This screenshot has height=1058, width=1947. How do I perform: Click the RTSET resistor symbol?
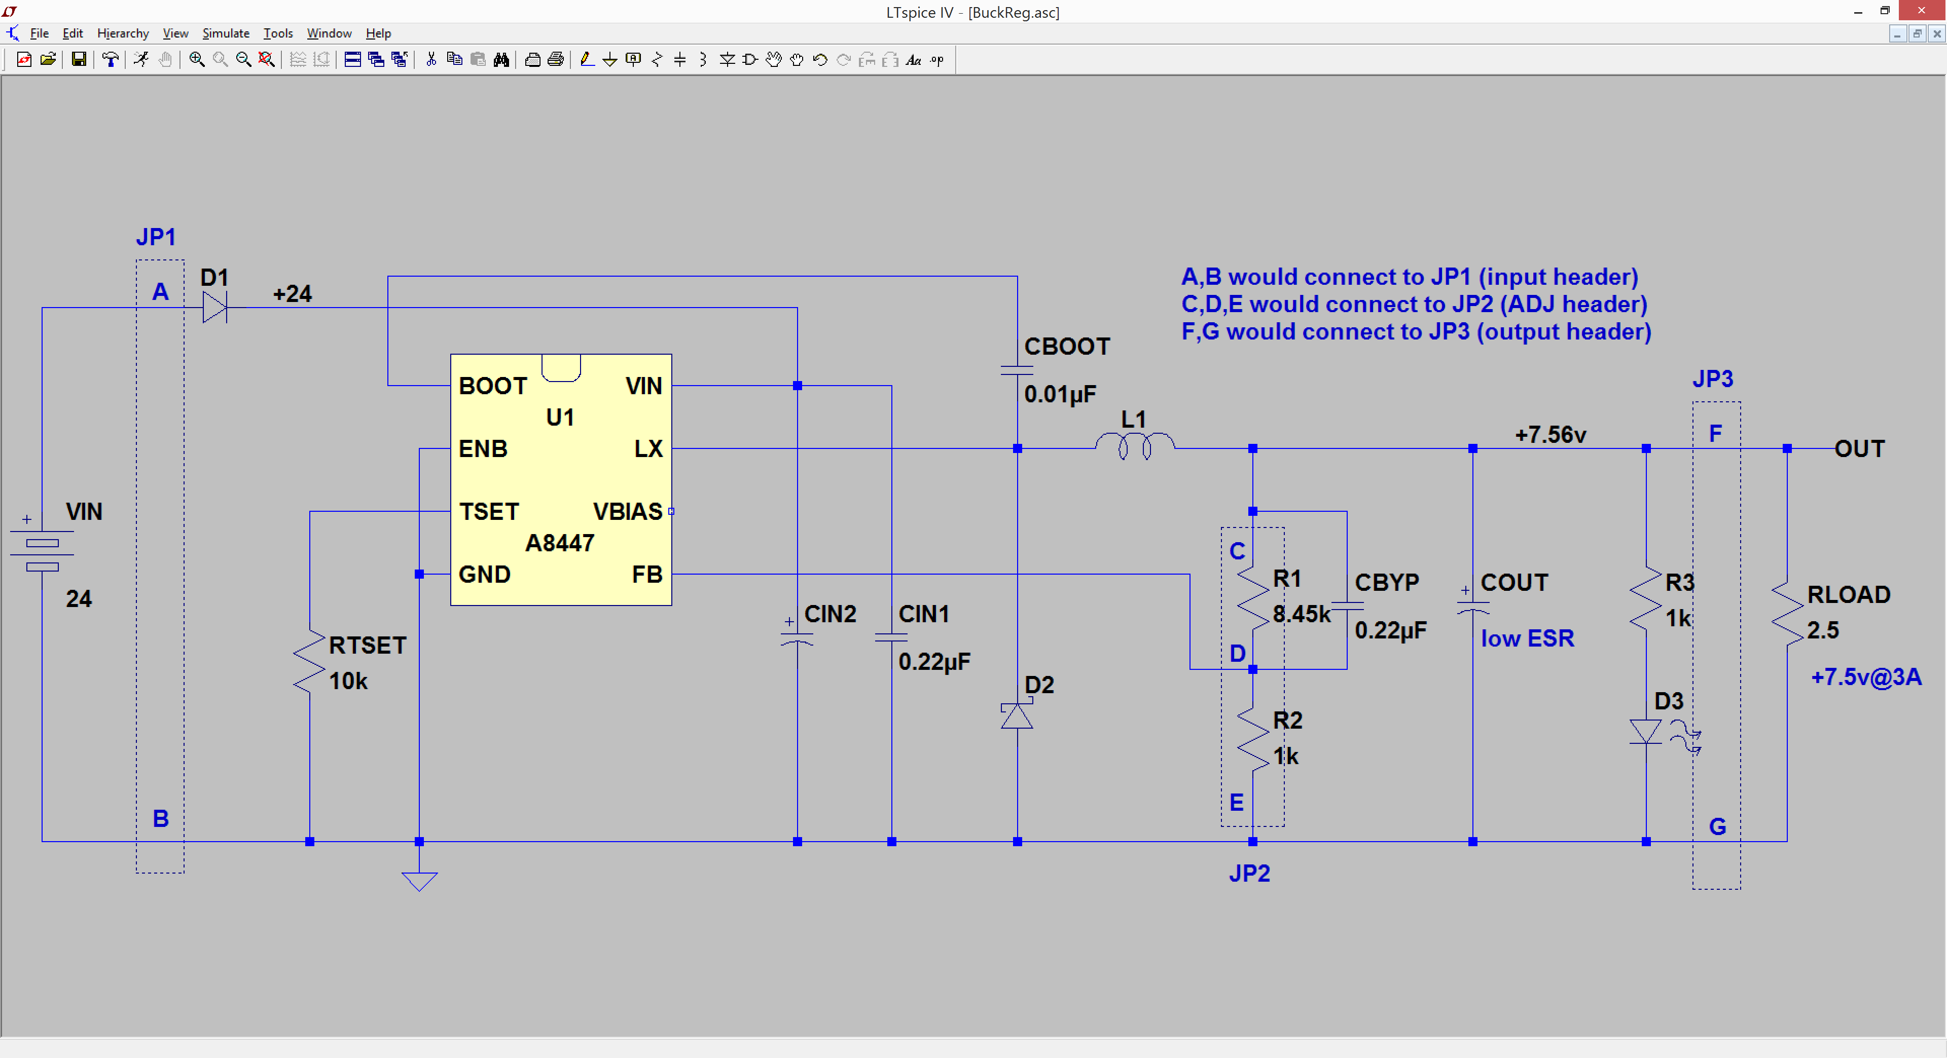(x=309, y=662)
